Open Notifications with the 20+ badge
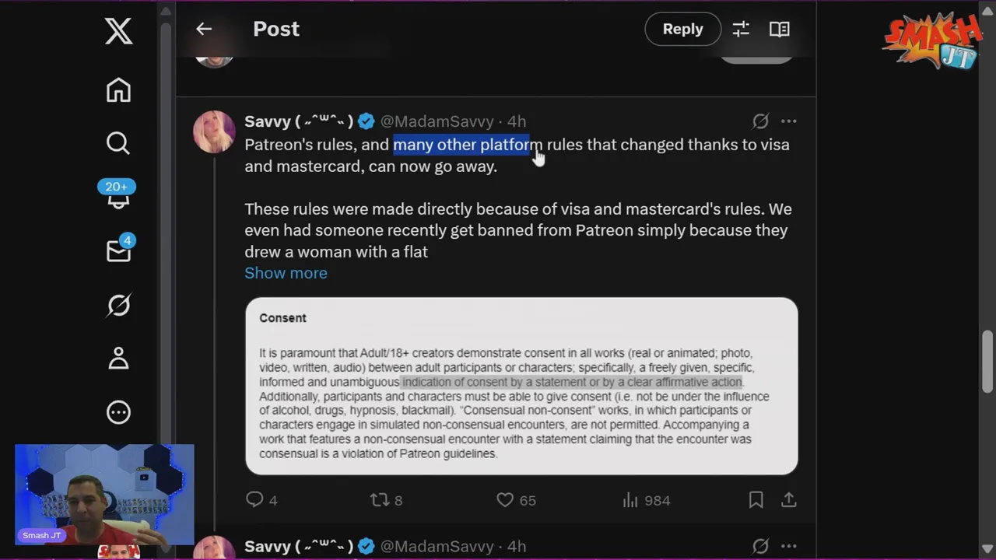The height and width of the screenshot is (560, 996). point(117,194)
